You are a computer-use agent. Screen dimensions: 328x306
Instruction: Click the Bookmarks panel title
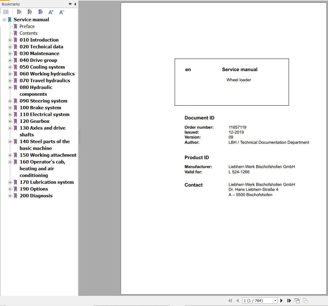coord(11,4)
